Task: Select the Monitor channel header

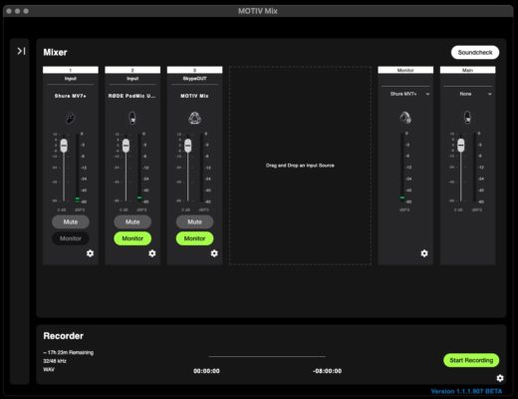Action: (405, 70)
